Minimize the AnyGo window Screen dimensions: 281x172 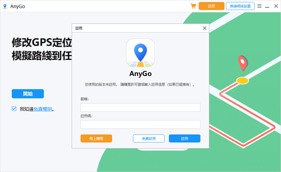[267, 7]
